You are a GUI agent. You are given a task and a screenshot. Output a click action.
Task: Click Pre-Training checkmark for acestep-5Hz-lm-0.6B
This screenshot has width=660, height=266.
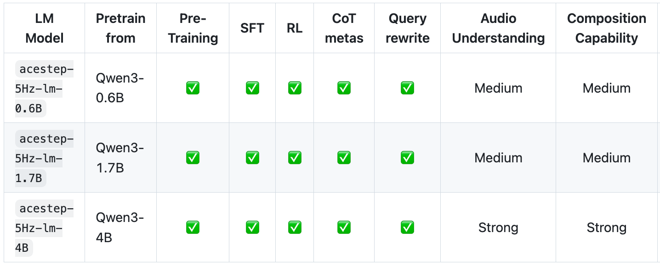(x=193, y=88)
